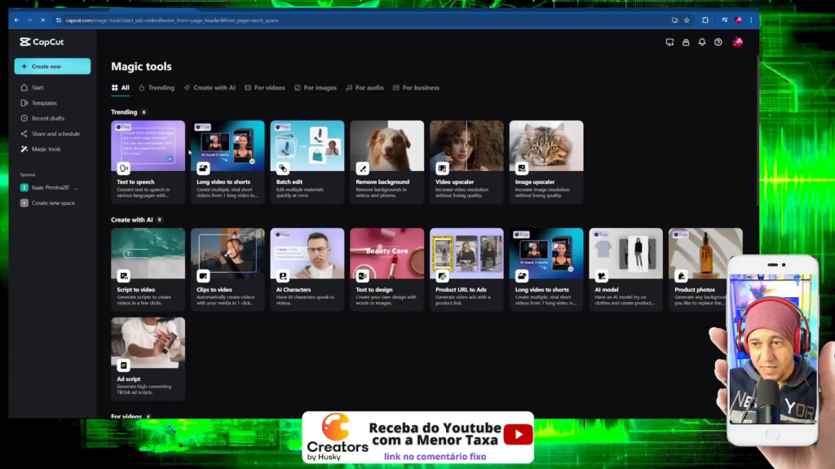Click the CapCut logo

42,42
